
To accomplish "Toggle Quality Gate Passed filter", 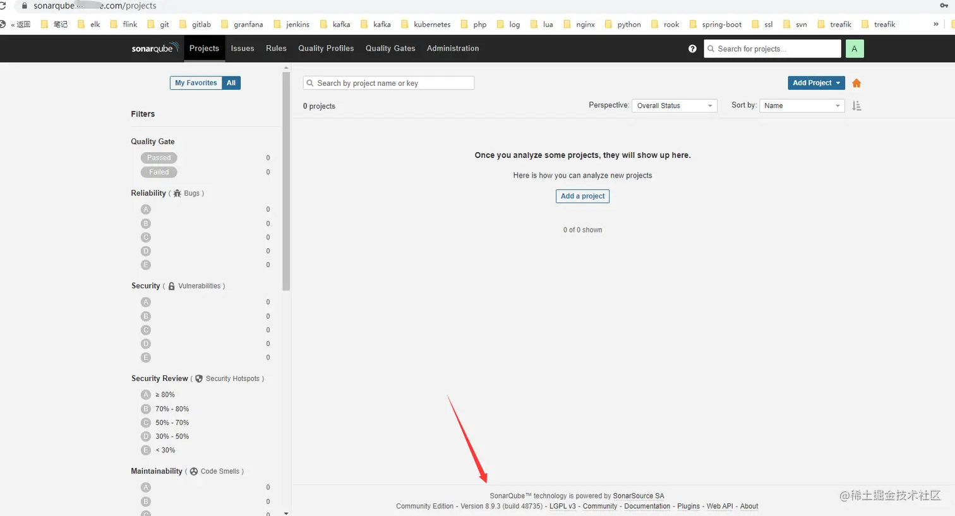I will [x=159, y=158].
